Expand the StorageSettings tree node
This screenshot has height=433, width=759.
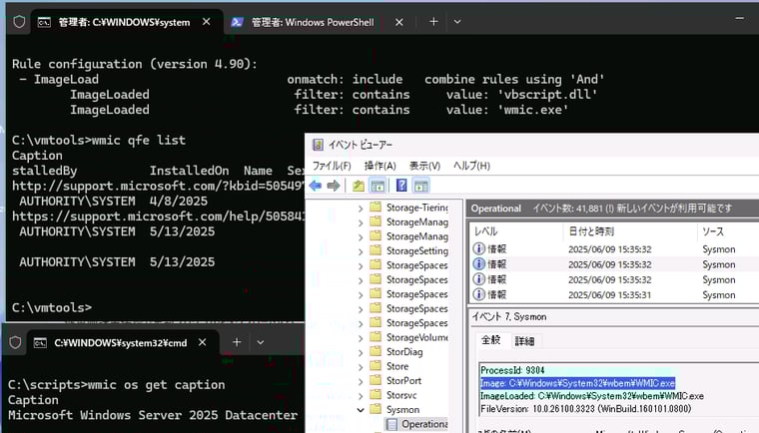(x=361, y=251)
